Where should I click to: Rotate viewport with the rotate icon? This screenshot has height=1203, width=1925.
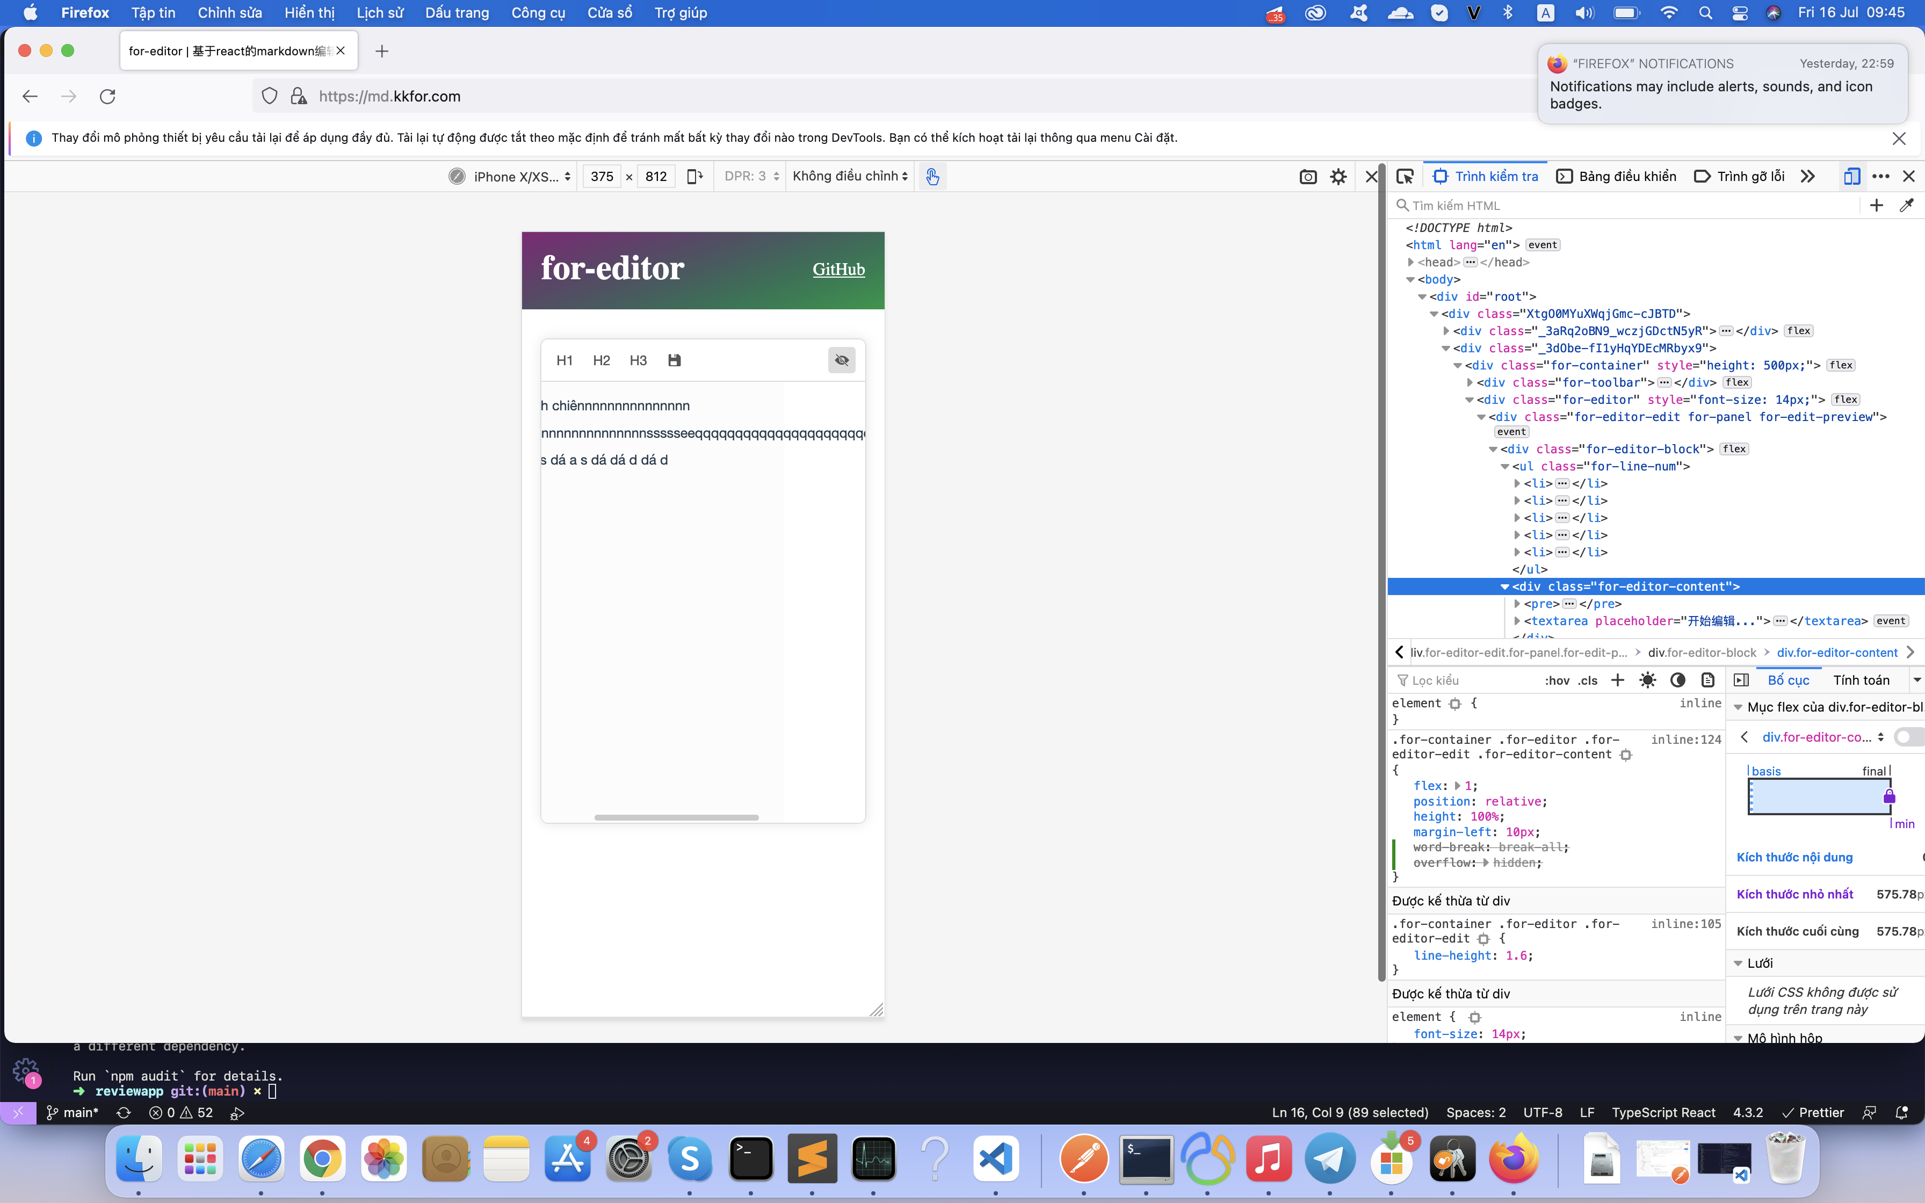point(694,177)
